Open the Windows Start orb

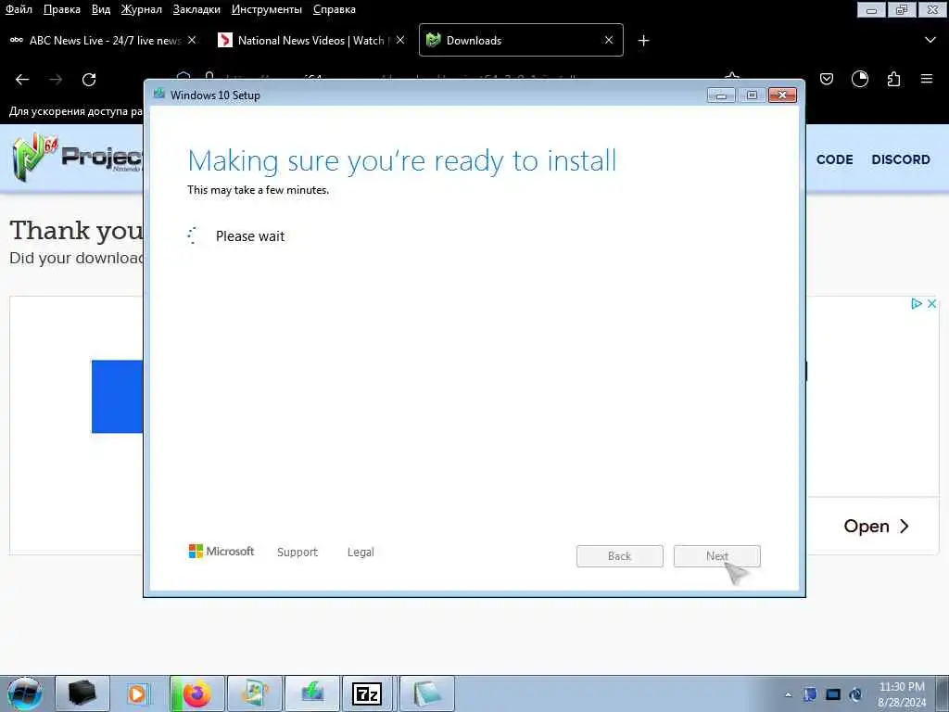pyautogui.click(x=25, y=693)
